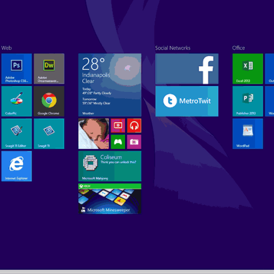Open the MetroTwit tile
This screenshot has height=274, width=274.
click(x=187, y=101)
